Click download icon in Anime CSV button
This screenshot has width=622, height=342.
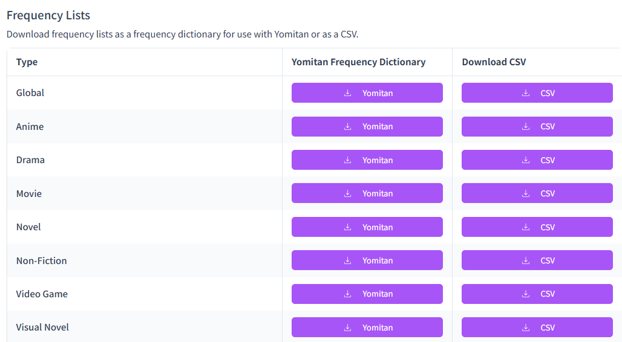pos(526,126)
